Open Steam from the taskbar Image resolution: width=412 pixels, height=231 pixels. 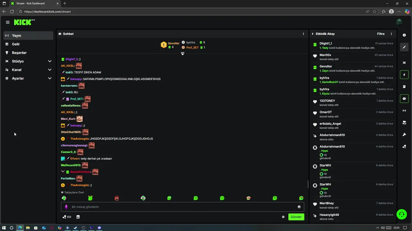point(75,228)
